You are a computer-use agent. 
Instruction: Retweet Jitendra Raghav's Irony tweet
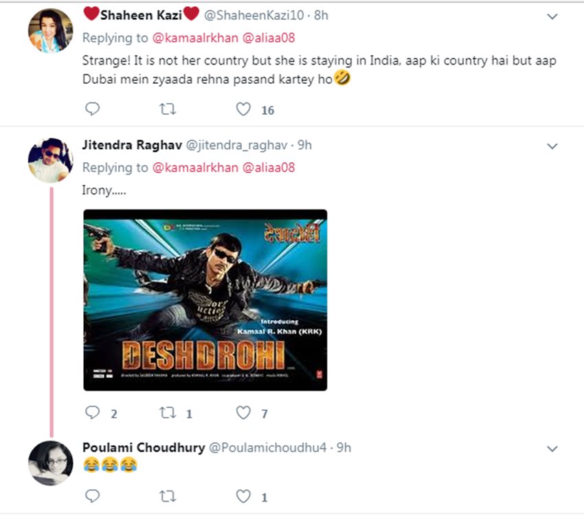coord(168,412)
